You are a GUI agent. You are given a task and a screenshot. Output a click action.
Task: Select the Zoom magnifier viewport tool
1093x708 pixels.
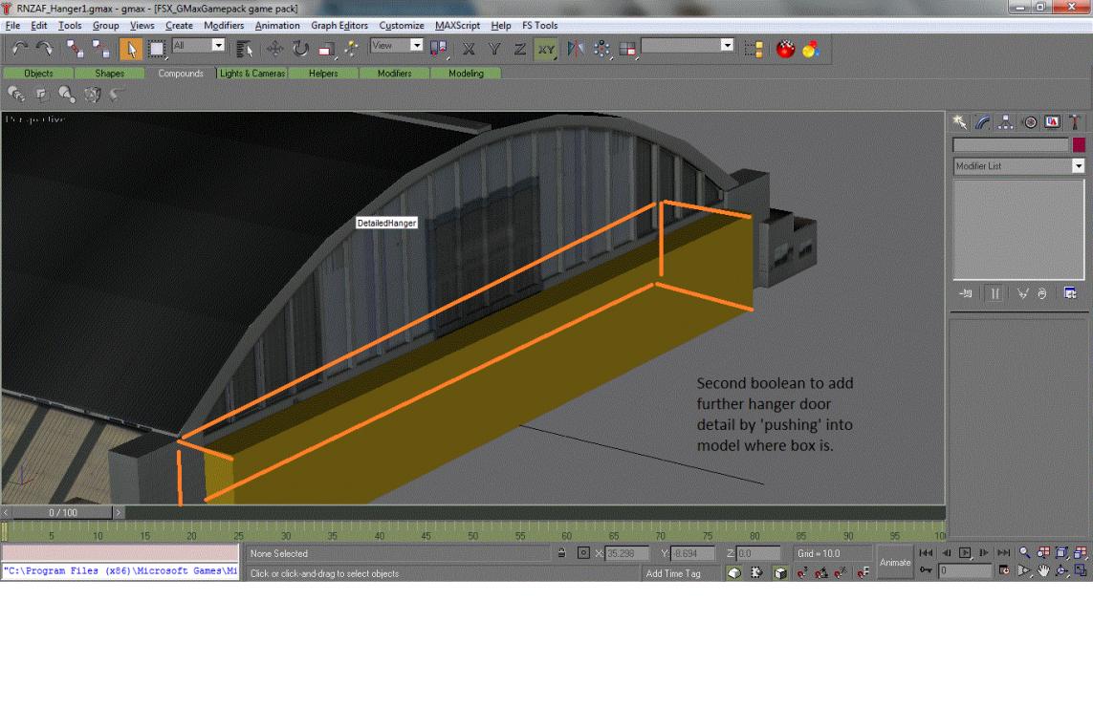[x=1024, y=552]
